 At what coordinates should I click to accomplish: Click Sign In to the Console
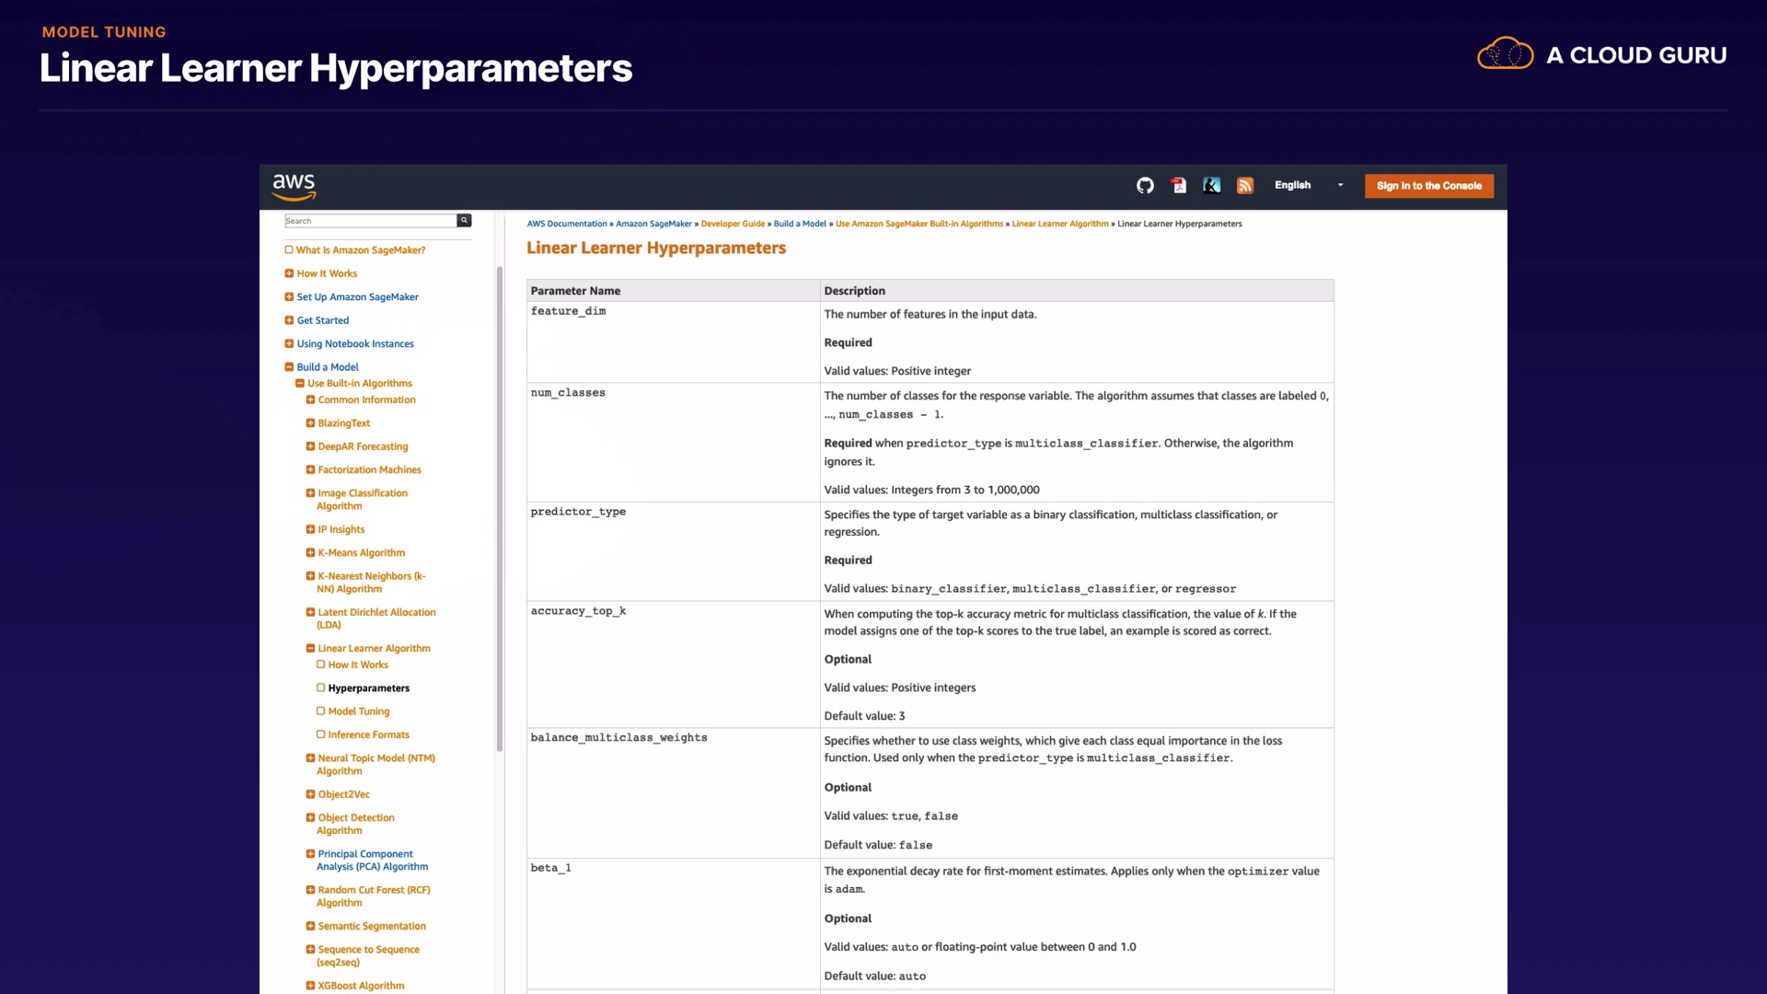click(1428, 186)
